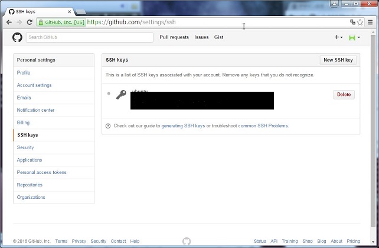Screen dimensions: 379x248
Task: Open Pull requests in the header
Action: coord(174,37)
